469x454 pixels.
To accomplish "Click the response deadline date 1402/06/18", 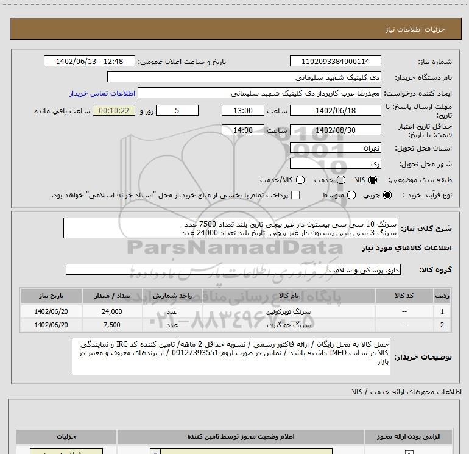I will [x=335, y=110].
